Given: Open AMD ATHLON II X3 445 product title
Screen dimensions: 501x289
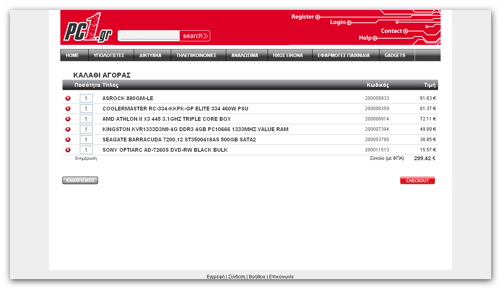Looking at the screenshot, I should click(x=167, y=119).
